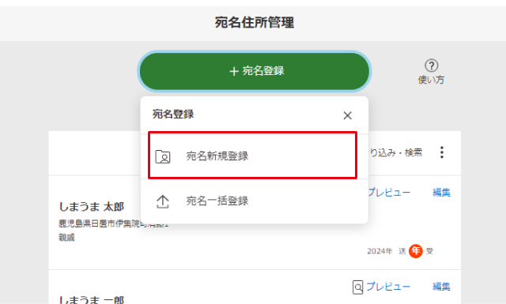Click the upload arrow icon beside 宛名一括登録

163,202
